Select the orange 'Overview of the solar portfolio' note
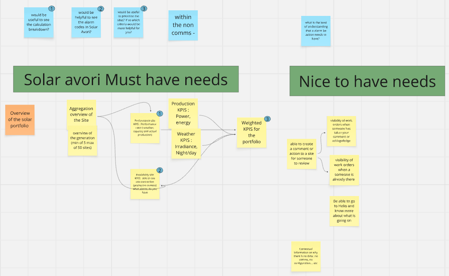 pyautogui.click(x=20, y=120)
